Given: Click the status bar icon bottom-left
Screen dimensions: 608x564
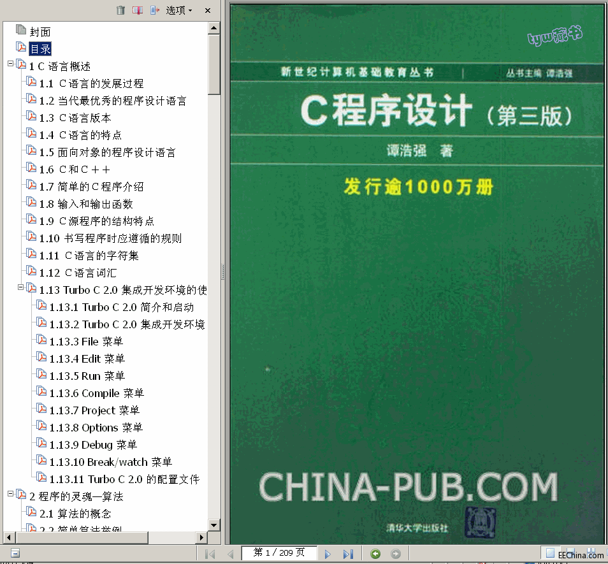Looking at the screenshot, I should click(x=15, y=553).
